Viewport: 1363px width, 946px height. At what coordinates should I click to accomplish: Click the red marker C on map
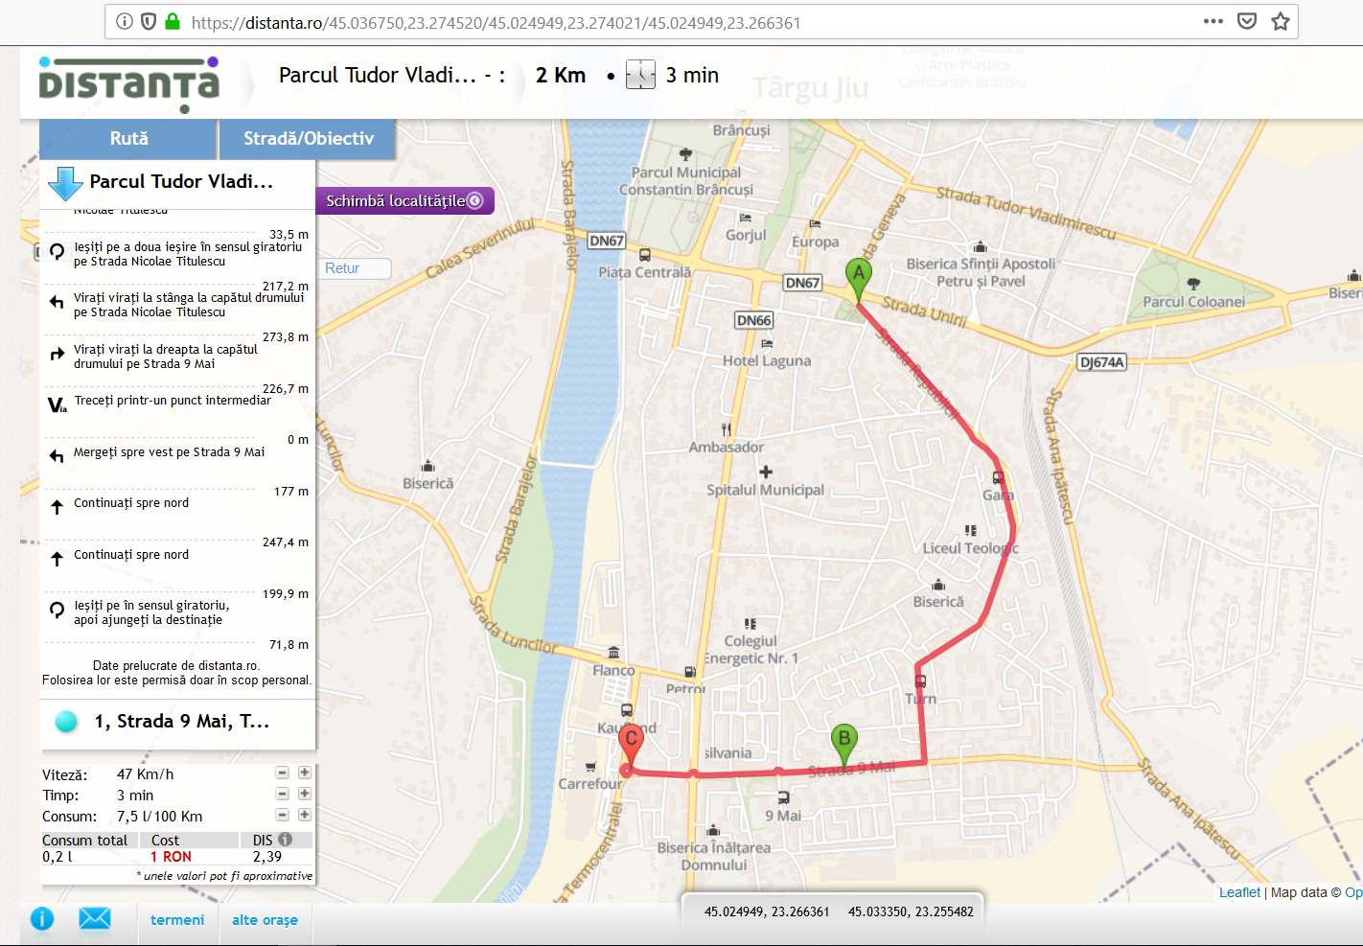click(x=631, y=747)
